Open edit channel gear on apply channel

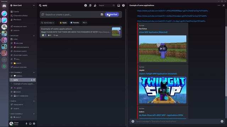coord(34,80)
